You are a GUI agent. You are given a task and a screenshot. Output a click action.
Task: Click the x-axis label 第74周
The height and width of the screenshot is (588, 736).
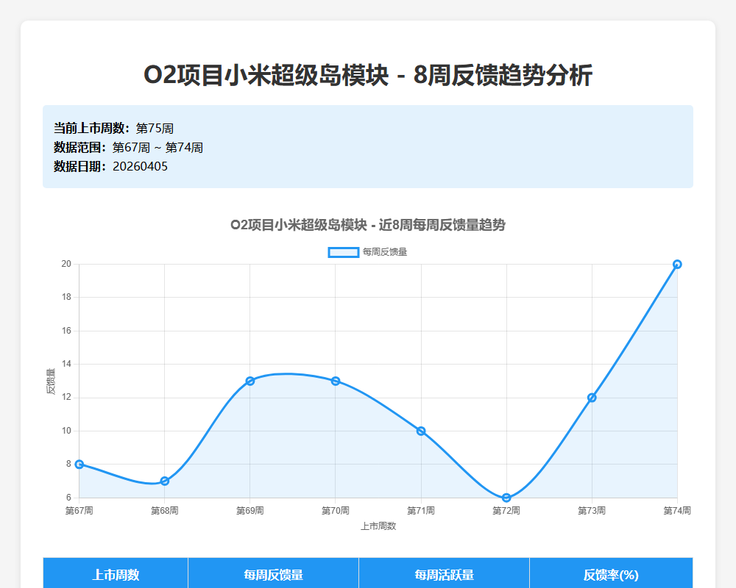pos(677,511)
